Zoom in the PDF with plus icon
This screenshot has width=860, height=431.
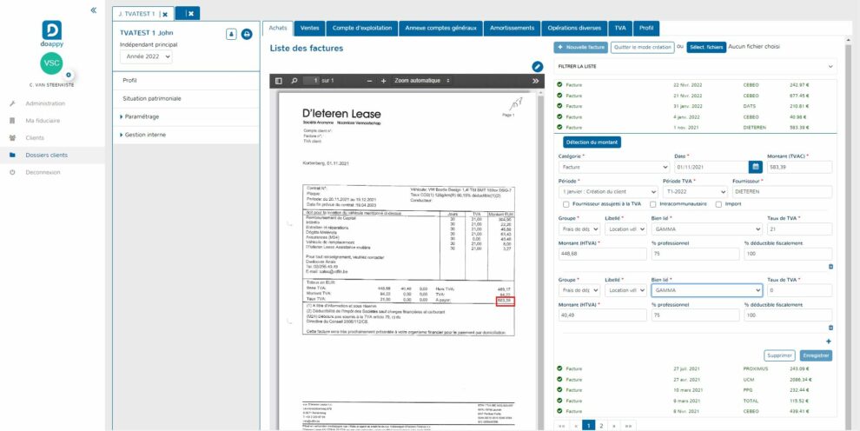point(384,81)
